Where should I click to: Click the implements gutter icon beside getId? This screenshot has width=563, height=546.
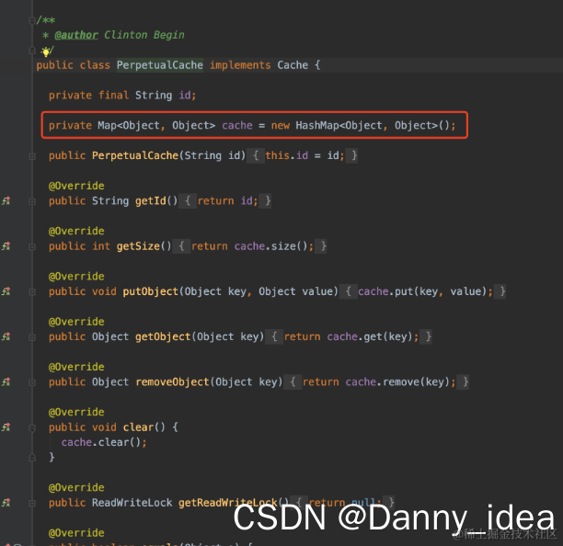6,201
